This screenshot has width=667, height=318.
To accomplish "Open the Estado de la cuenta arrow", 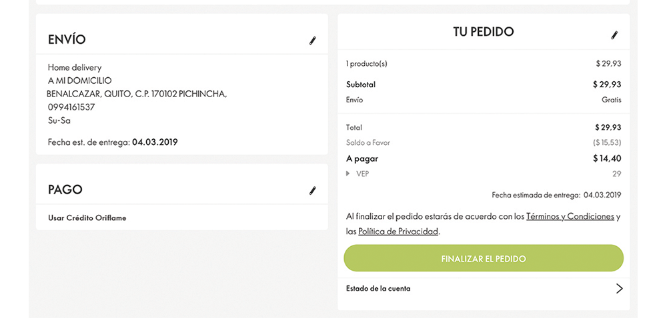I will 619,289.
